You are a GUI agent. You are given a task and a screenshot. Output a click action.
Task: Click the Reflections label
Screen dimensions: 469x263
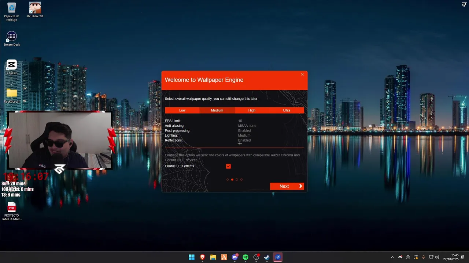173,140
